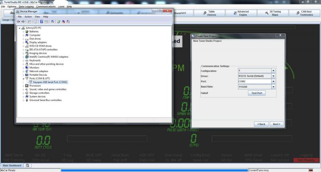The width and height of the screenshot is (321, 172).
Task: Expand the Sound, video and game controllers node
Action: [23, 89]
